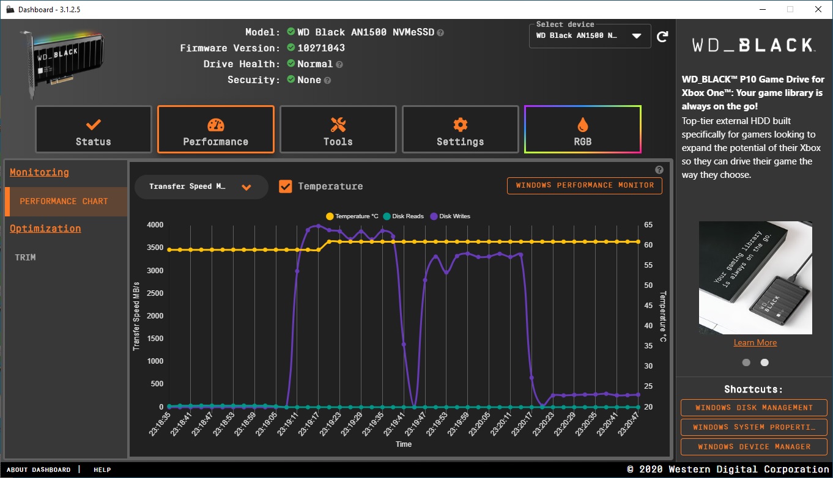
Task: Uncheck the Temperature checkbox
Action: [x=285, y=186]
